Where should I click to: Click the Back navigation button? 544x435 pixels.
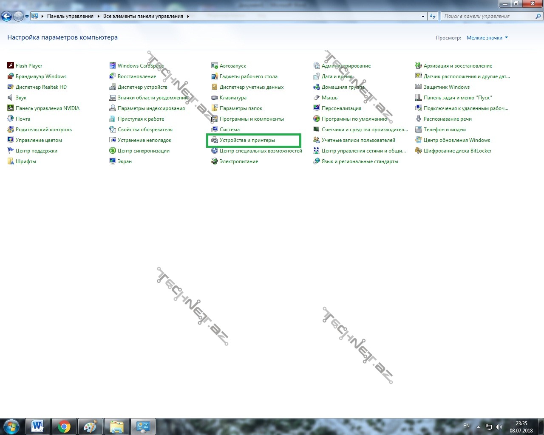point(6,16)
